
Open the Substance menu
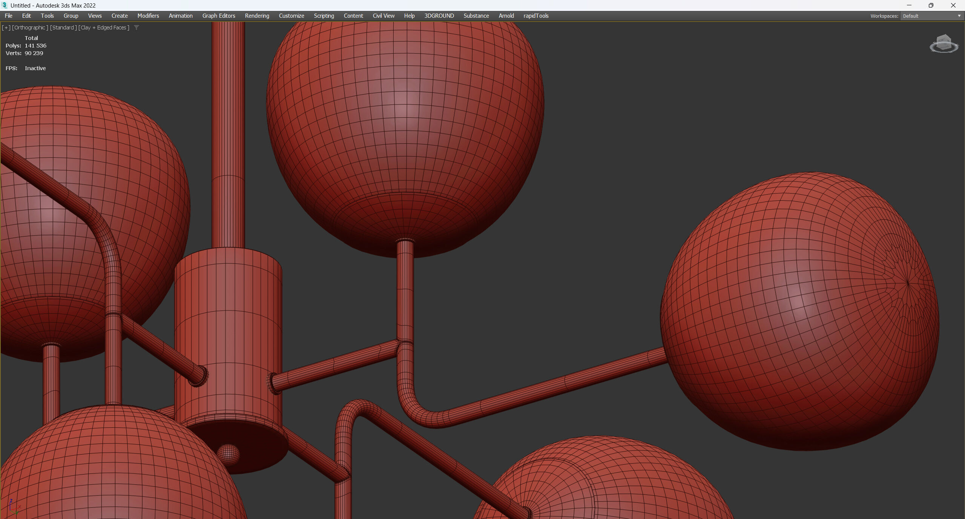point(476,16)
